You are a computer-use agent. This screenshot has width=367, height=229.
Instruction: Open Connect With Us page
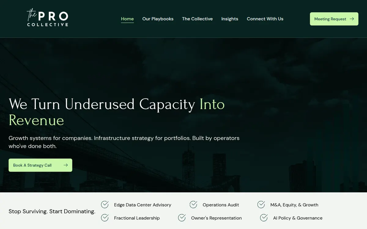click(265, 19)
